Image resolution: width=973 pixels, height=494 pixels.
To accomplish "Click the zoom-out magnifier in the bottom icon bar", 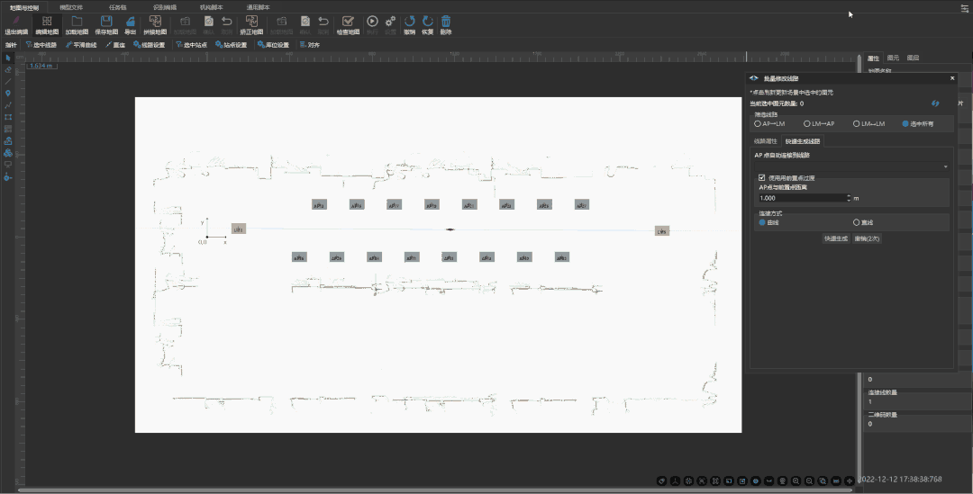I will 809,481.
